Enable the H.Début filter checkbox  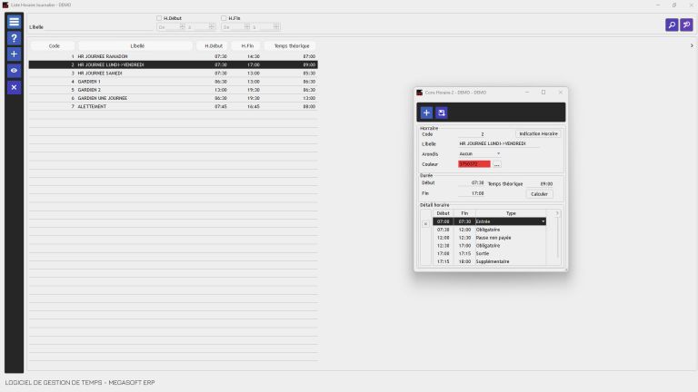pyautogui.click(x=159, y=18)
